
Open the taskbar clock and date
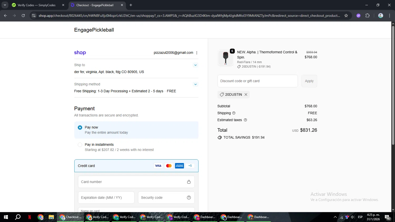pos(373,217)
